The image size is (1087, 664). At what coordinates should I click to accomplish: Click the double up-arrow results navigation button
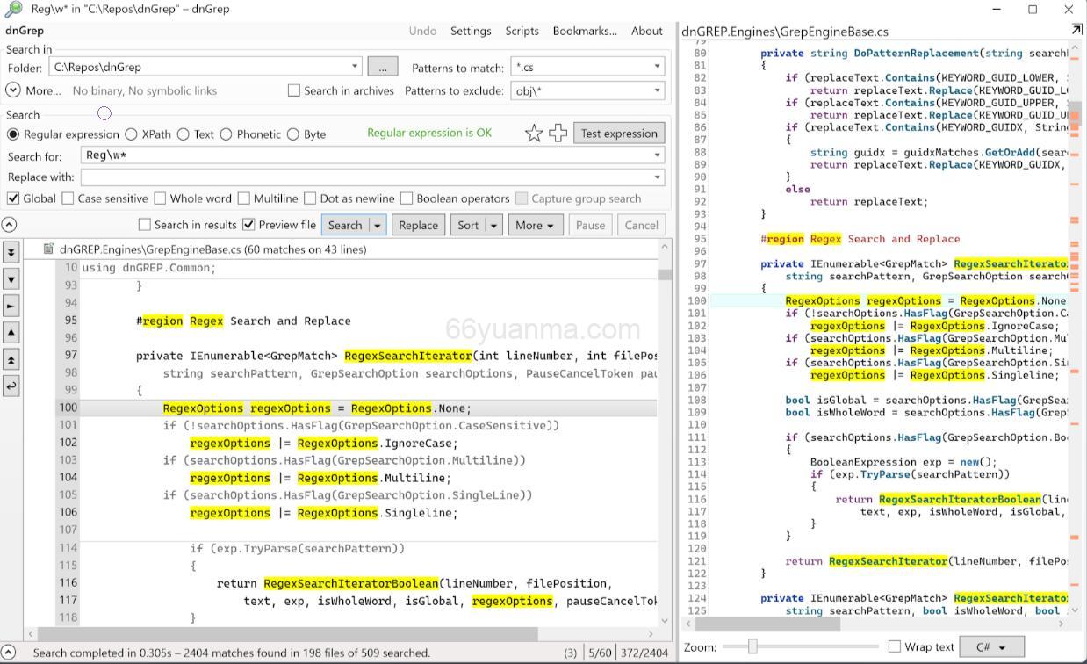(11, 359)
